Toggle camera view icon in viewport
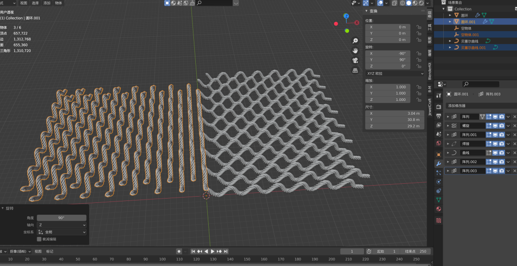517x266 pixels. [355, 61]
